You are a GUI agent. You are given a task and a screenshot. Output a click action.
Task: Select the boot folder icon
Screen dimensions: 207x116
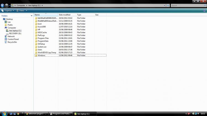[x=36, y=24]
